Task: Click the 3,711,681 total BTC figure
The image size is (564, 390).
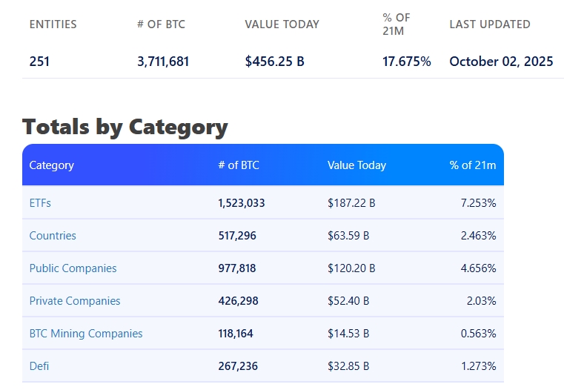Action: pos(163,62)
